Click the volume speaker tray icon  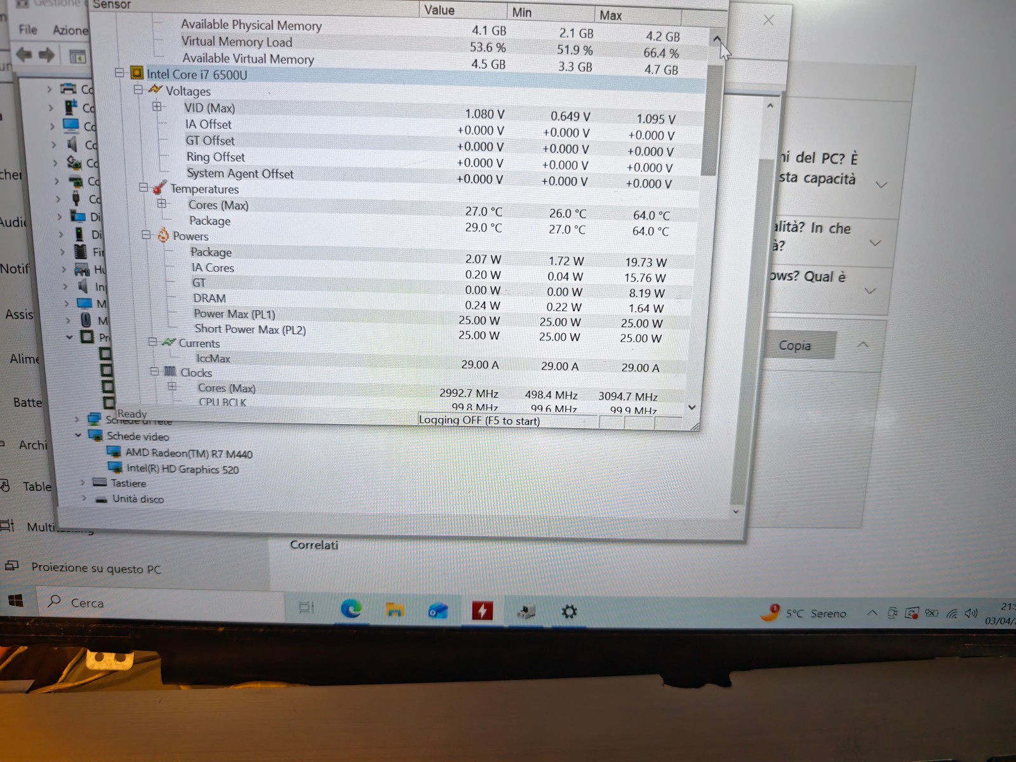click(971, 613)
